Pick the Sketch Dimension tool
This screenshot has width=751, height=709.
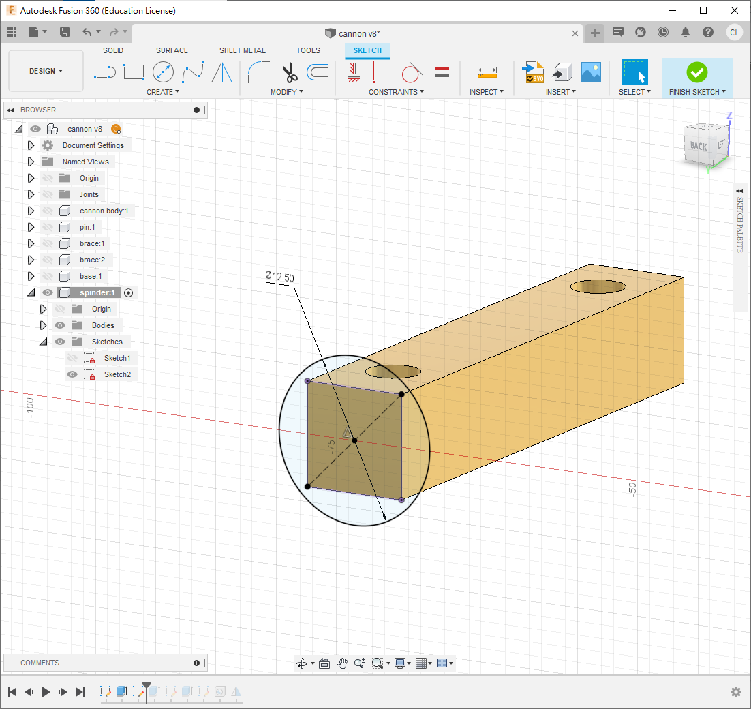pyautogui.click(x=487, y=72)
